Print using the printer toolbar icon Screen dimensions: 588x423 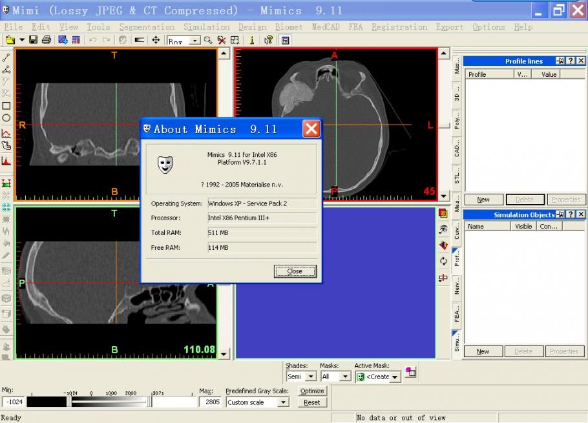pos(47,40)
